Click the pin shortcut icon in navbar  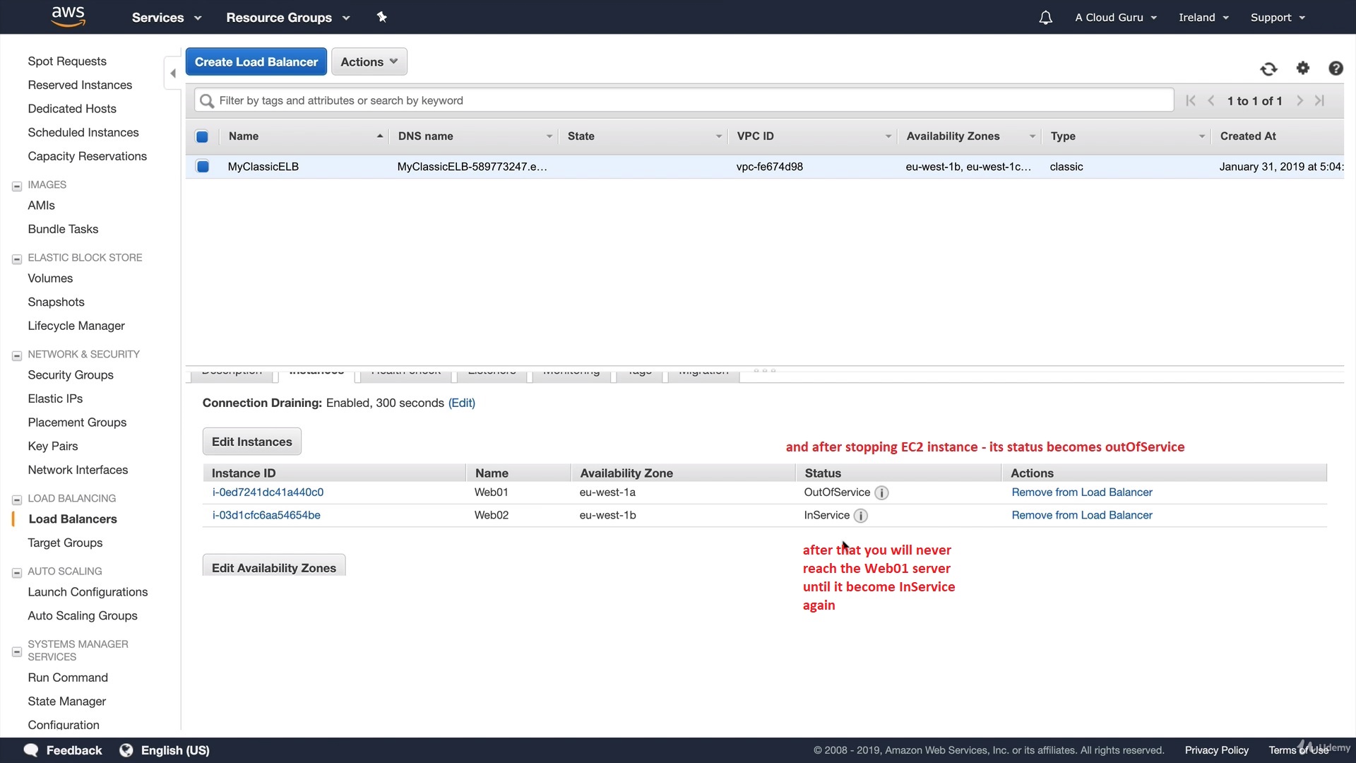point(382,17)
